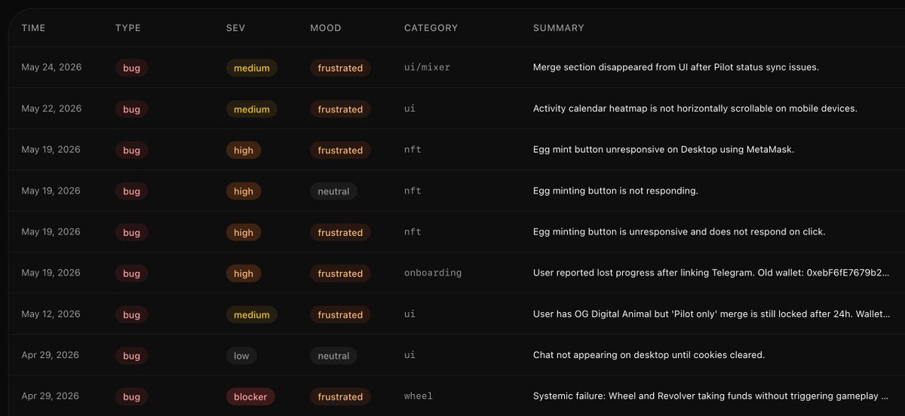Click the 'frustrated' badge in the May 12 row

340,315
